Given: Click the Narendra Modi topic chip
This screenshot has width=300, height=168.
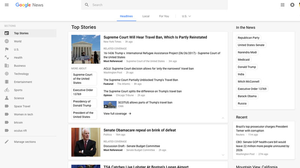Looking at the screenshot, I should pos(247,52).
